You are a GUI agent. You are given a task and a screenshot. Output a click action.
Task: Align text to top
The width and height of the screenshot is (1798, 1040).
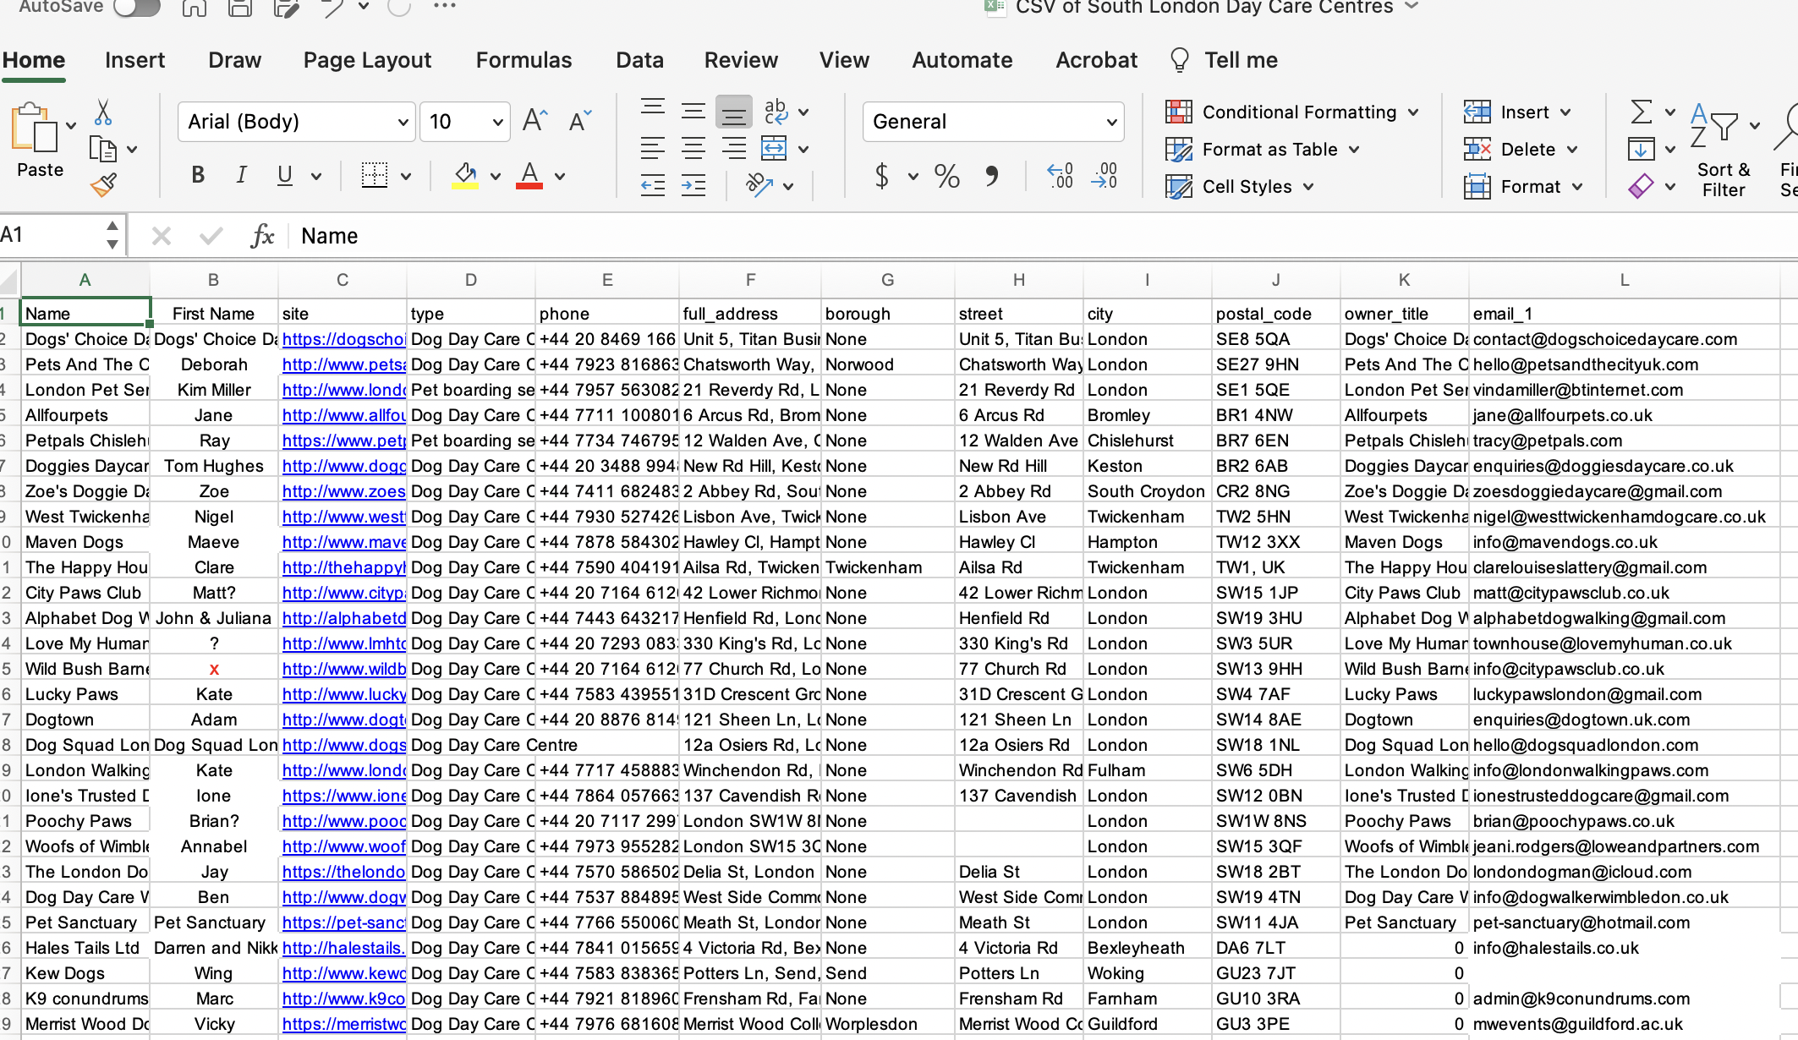pyautogui.click(x=653, y=109)
